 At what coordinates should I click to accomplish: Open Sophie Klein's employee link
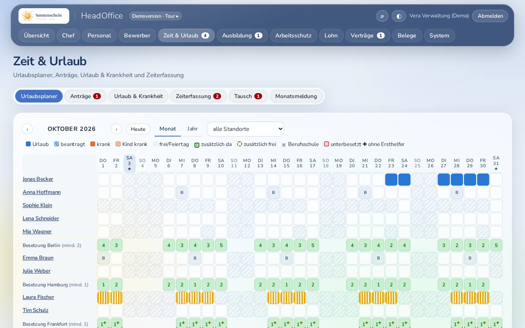pyautogui.click(x=37, y=205)
